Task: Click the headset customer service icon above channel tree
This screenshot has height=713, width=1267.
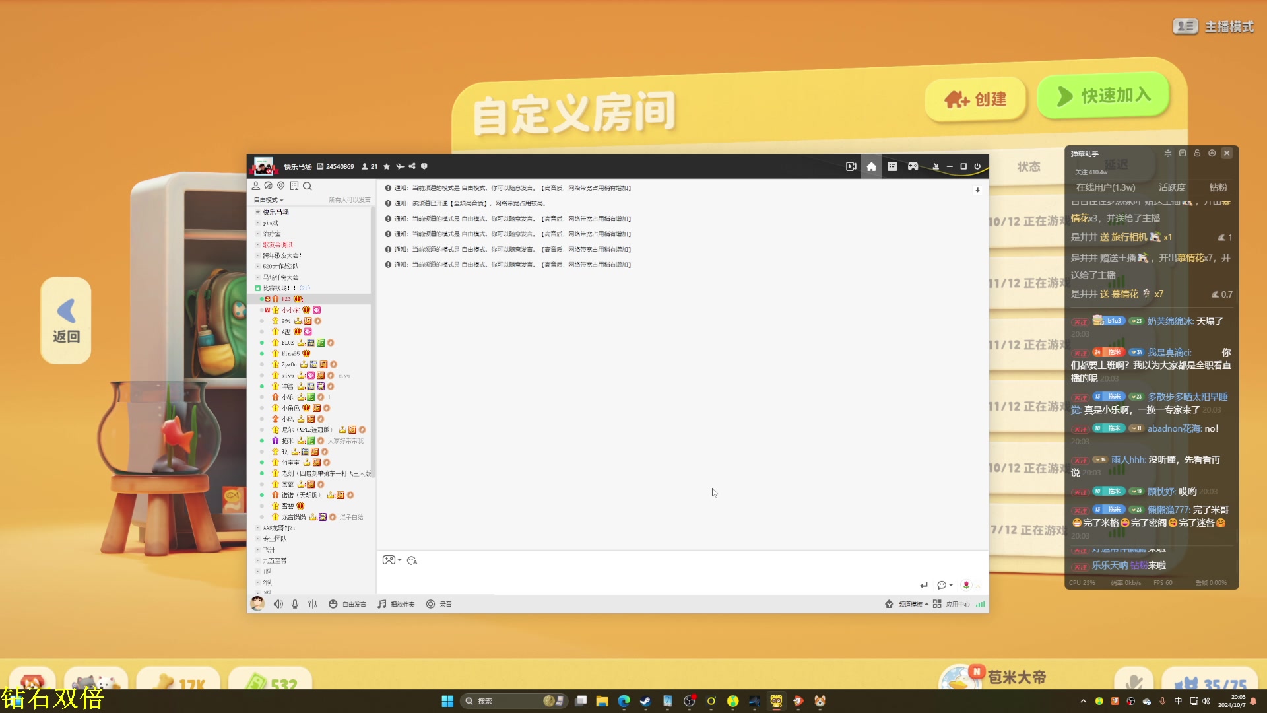Action: click(x=269, y=186)
